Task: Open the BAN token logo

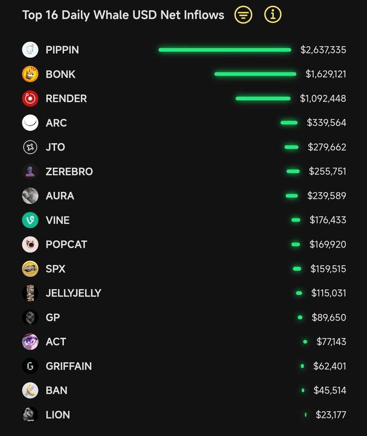Action: pyautogui.click(x=30, y=390)
